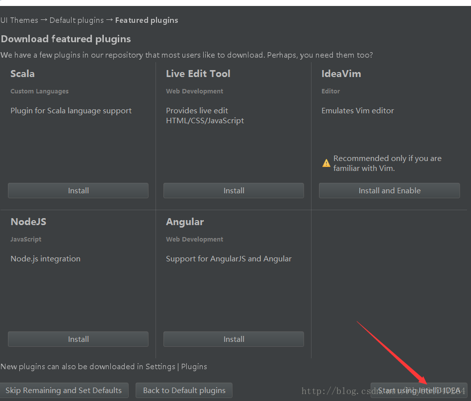The height and width of the screenshot is (401, 471).
Task: Select the UI Themes breadcrumb step
Action: (x=19, y=20)
